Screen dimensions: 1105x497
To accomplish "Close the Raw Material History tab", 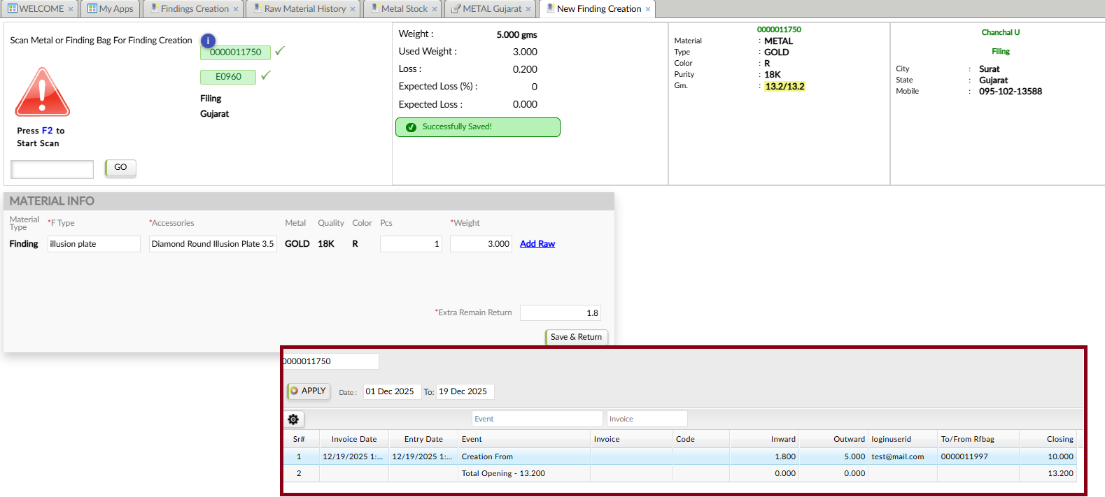I will tap(353, 9).
